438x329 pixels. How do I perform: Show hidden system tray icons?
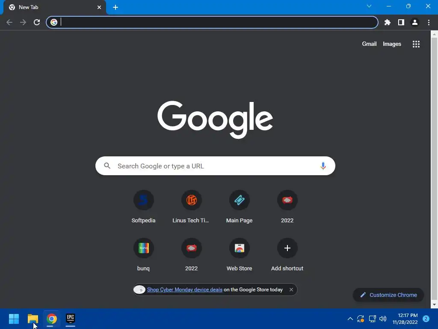click(x=350, y=319)
